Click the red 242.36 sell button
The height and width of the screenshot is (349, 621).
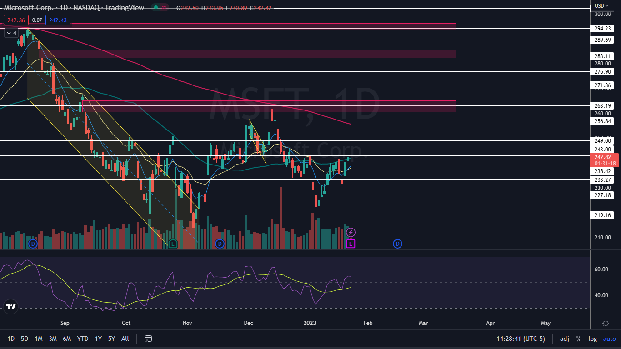tap(16, 20)
